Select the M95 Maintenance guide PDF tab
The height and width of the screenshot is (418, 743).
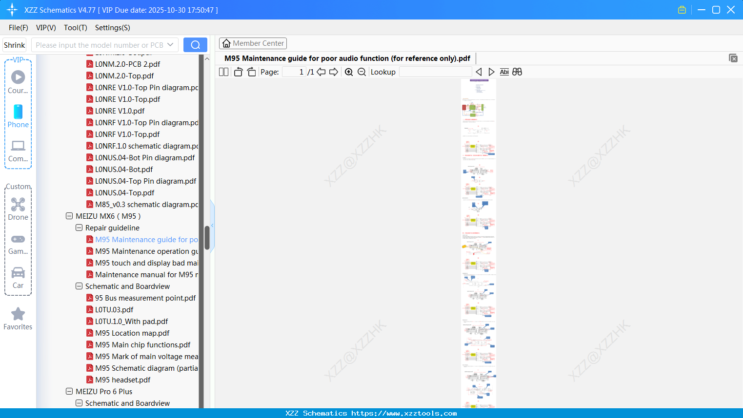click(x=347, y=58)
